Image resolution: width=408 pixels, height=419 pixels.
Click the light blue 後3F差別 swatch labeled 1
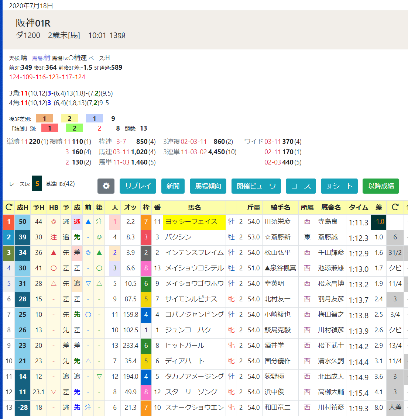click(x=95, y=118)
